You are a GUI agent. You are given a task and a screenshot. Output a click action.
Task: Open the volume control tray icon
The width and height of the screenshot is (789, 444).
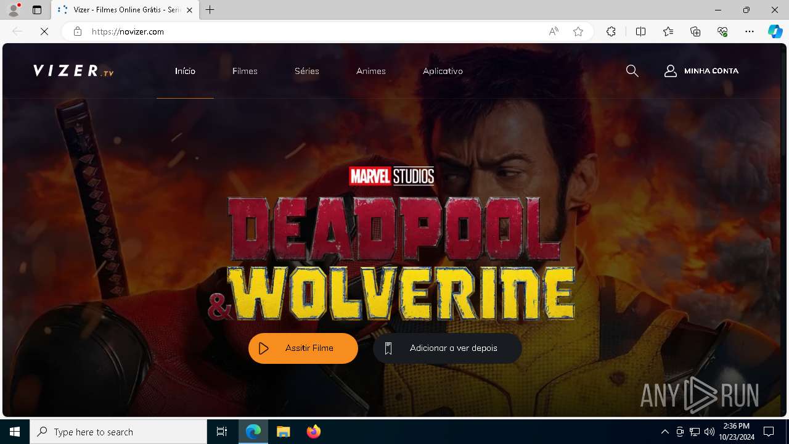point(709,432)
